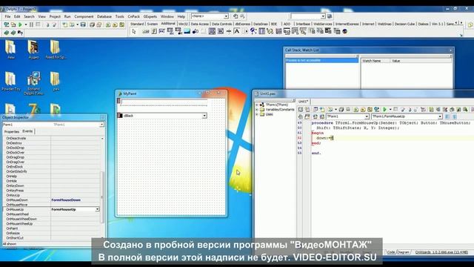The height and width of the screenshot is (267, 474).
Task: Open the 'Need for Sp...' desktop folder
Action: pyautogui.click(x=56, y=50)
